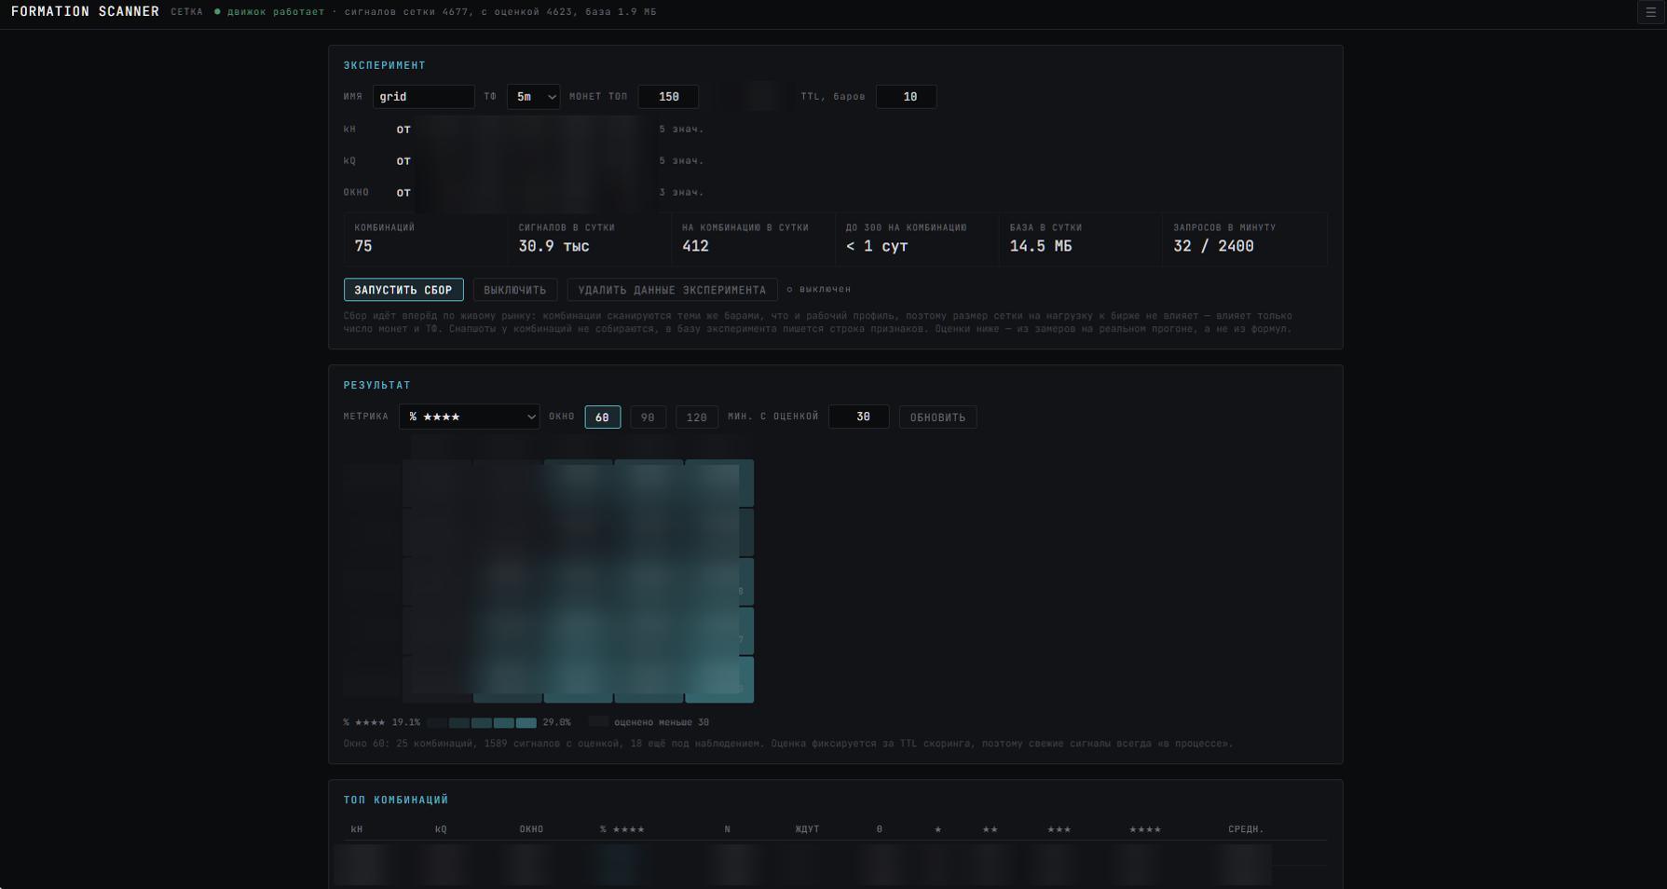Select window option 120
Image resolution: width=1667 pixels, height=889 pixels.
click(x=697, y=417)
